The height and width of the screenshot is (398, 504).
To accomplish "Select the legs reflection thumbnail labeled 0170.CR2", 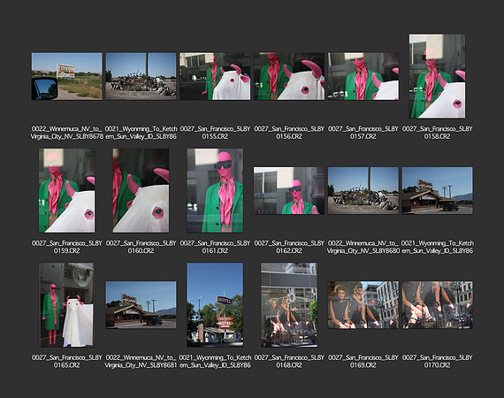I will (437, 305).
